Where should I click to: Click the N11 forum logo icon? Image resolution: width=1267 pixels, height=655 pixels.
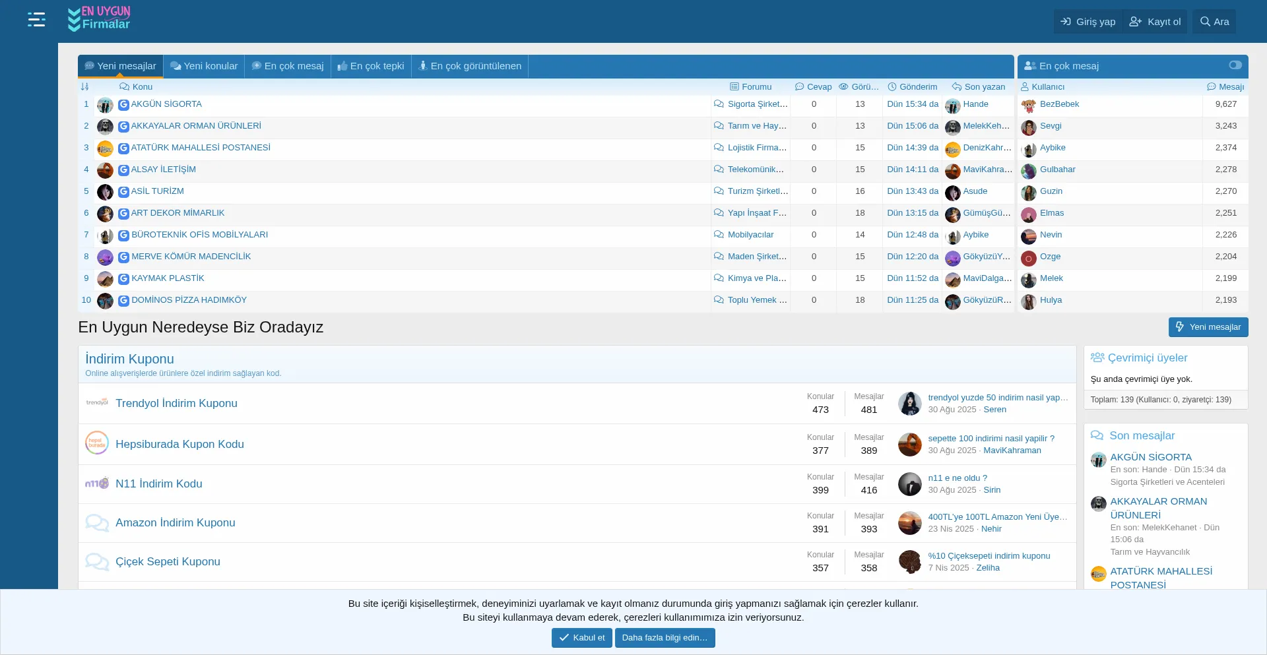(x=97, y=483)
